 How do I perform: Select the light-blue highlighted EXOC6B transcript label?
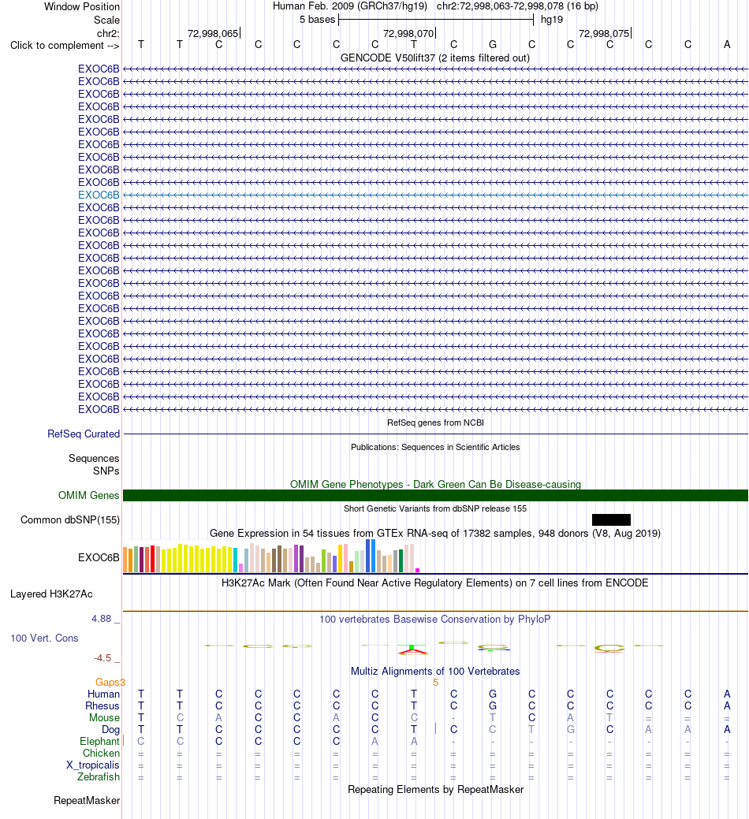99,195
